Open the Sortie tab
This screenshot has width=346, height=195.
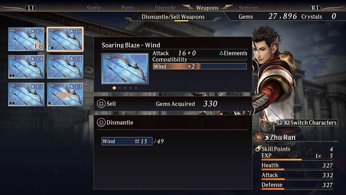(94, 8)
